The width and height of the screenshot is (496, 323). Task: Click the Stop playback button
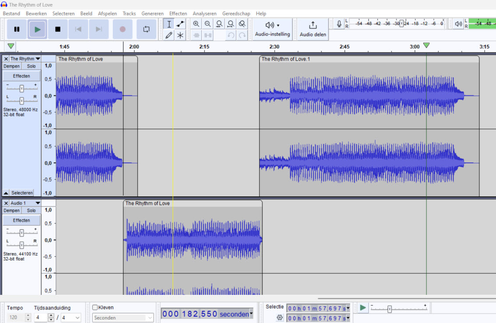[58, 29]
